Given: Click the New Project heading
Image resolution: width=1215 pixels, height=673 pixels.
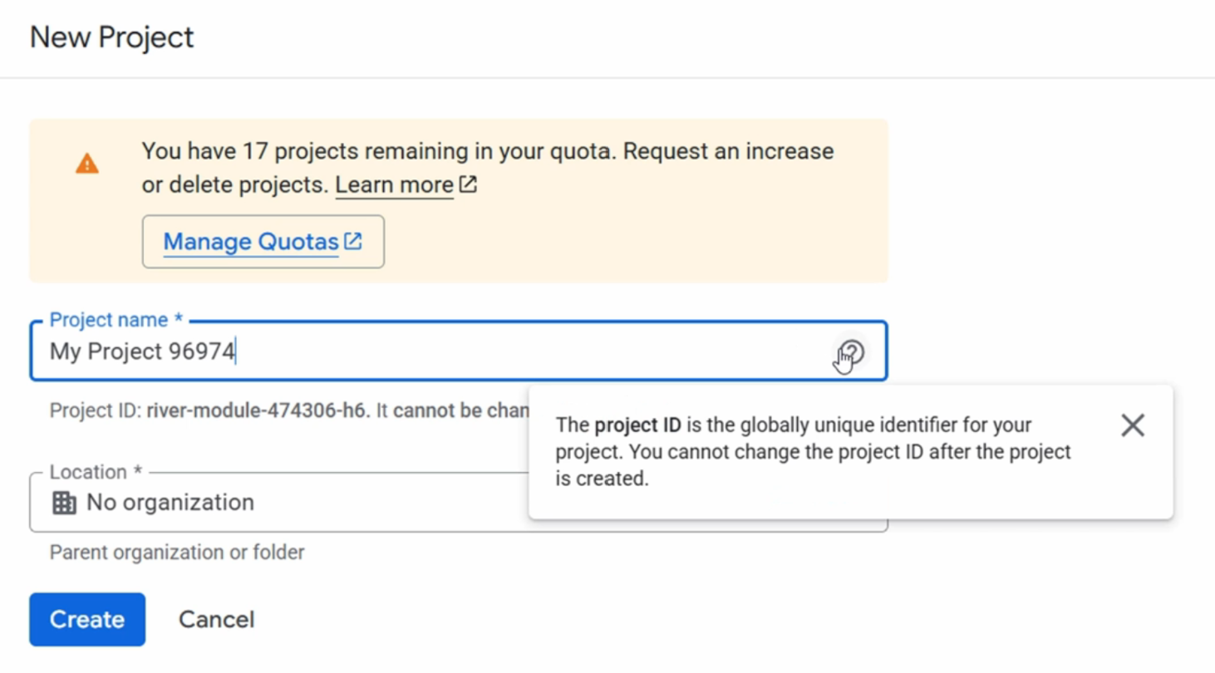Looking at the screenshot, I should coord(112,37).
